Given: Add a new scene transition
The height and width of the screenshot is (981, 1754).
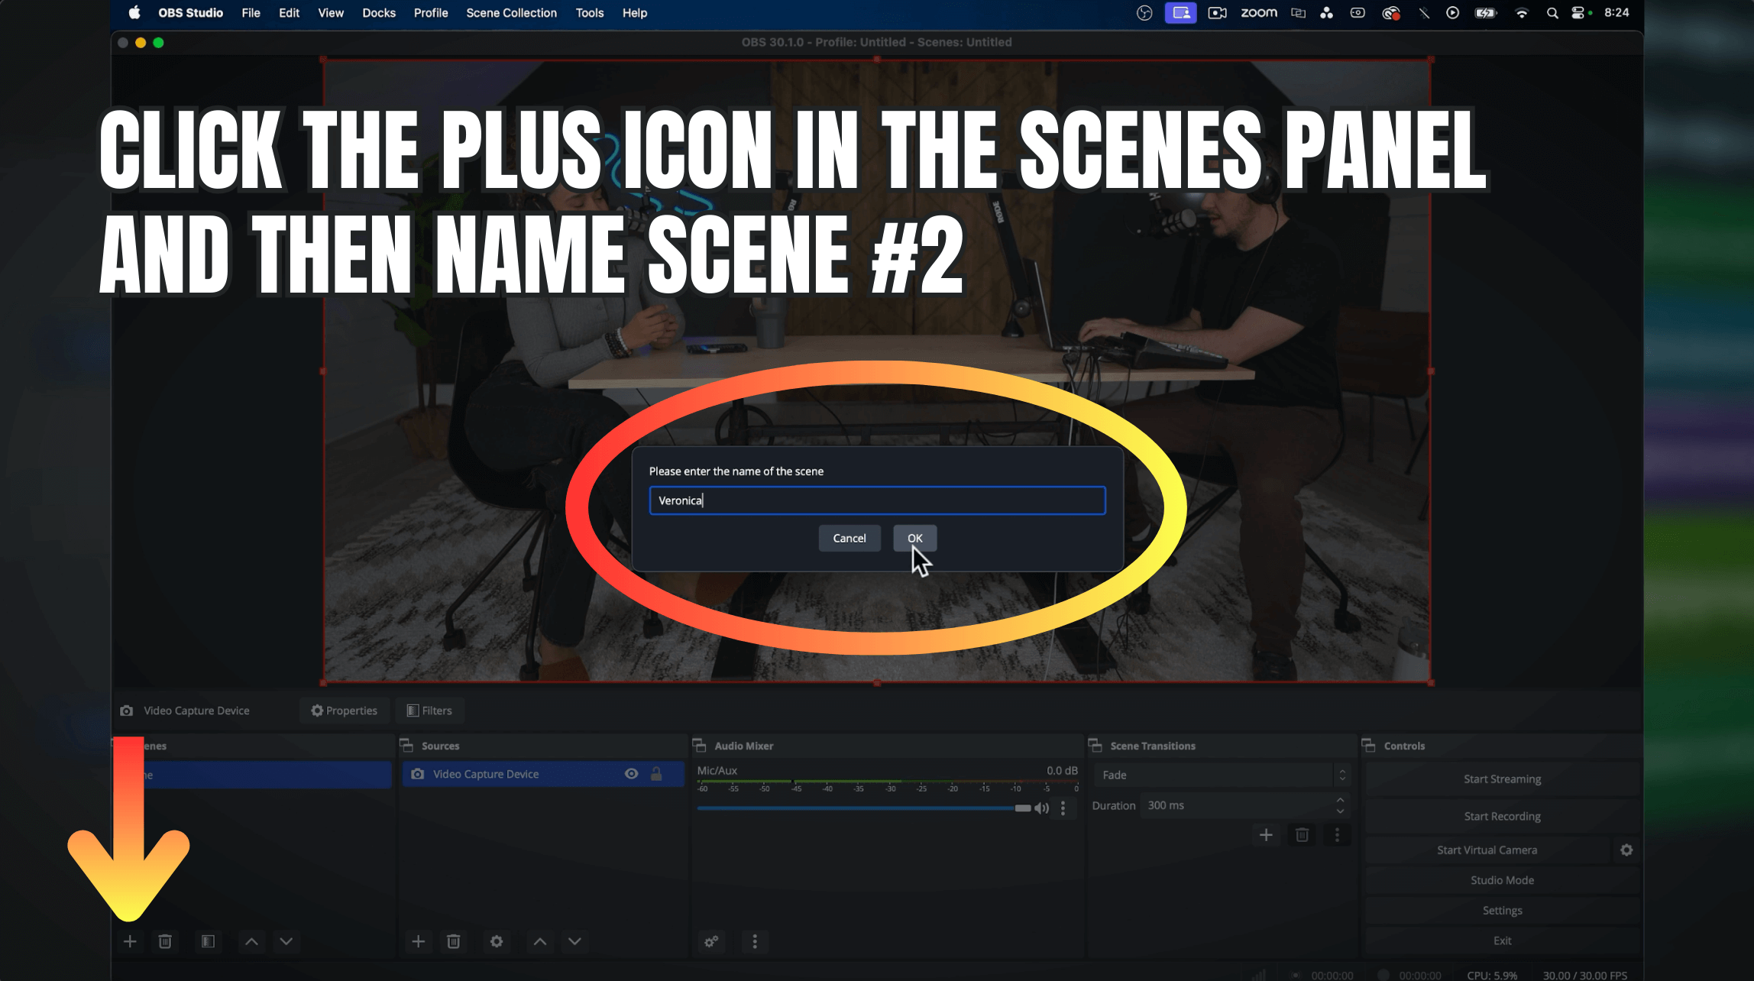Looking at the screenshot, I should coord(1266,835).
